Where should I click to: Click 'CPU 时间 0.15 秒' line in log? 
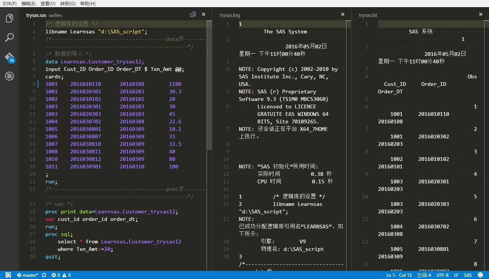tap(295, 181)
